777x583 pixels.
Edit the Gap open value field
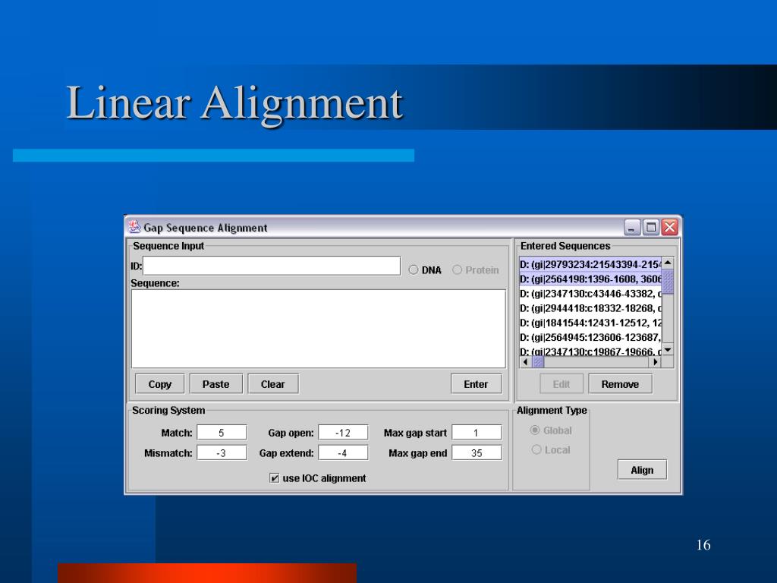(343, 432)
